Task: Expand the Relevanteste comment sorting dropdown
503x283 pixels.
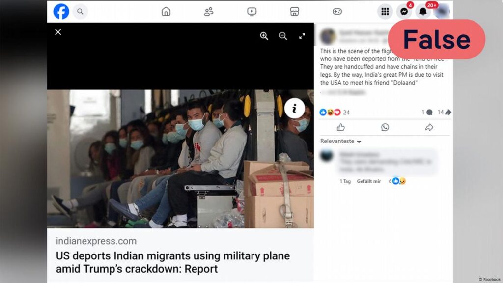Action: (341, 141)
